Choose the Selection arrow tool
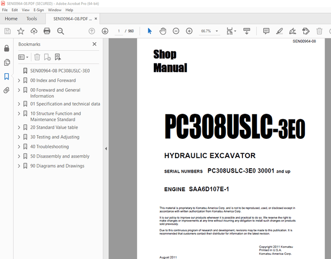The height and width of the screenshot is (259, 331). pos(149,31)
